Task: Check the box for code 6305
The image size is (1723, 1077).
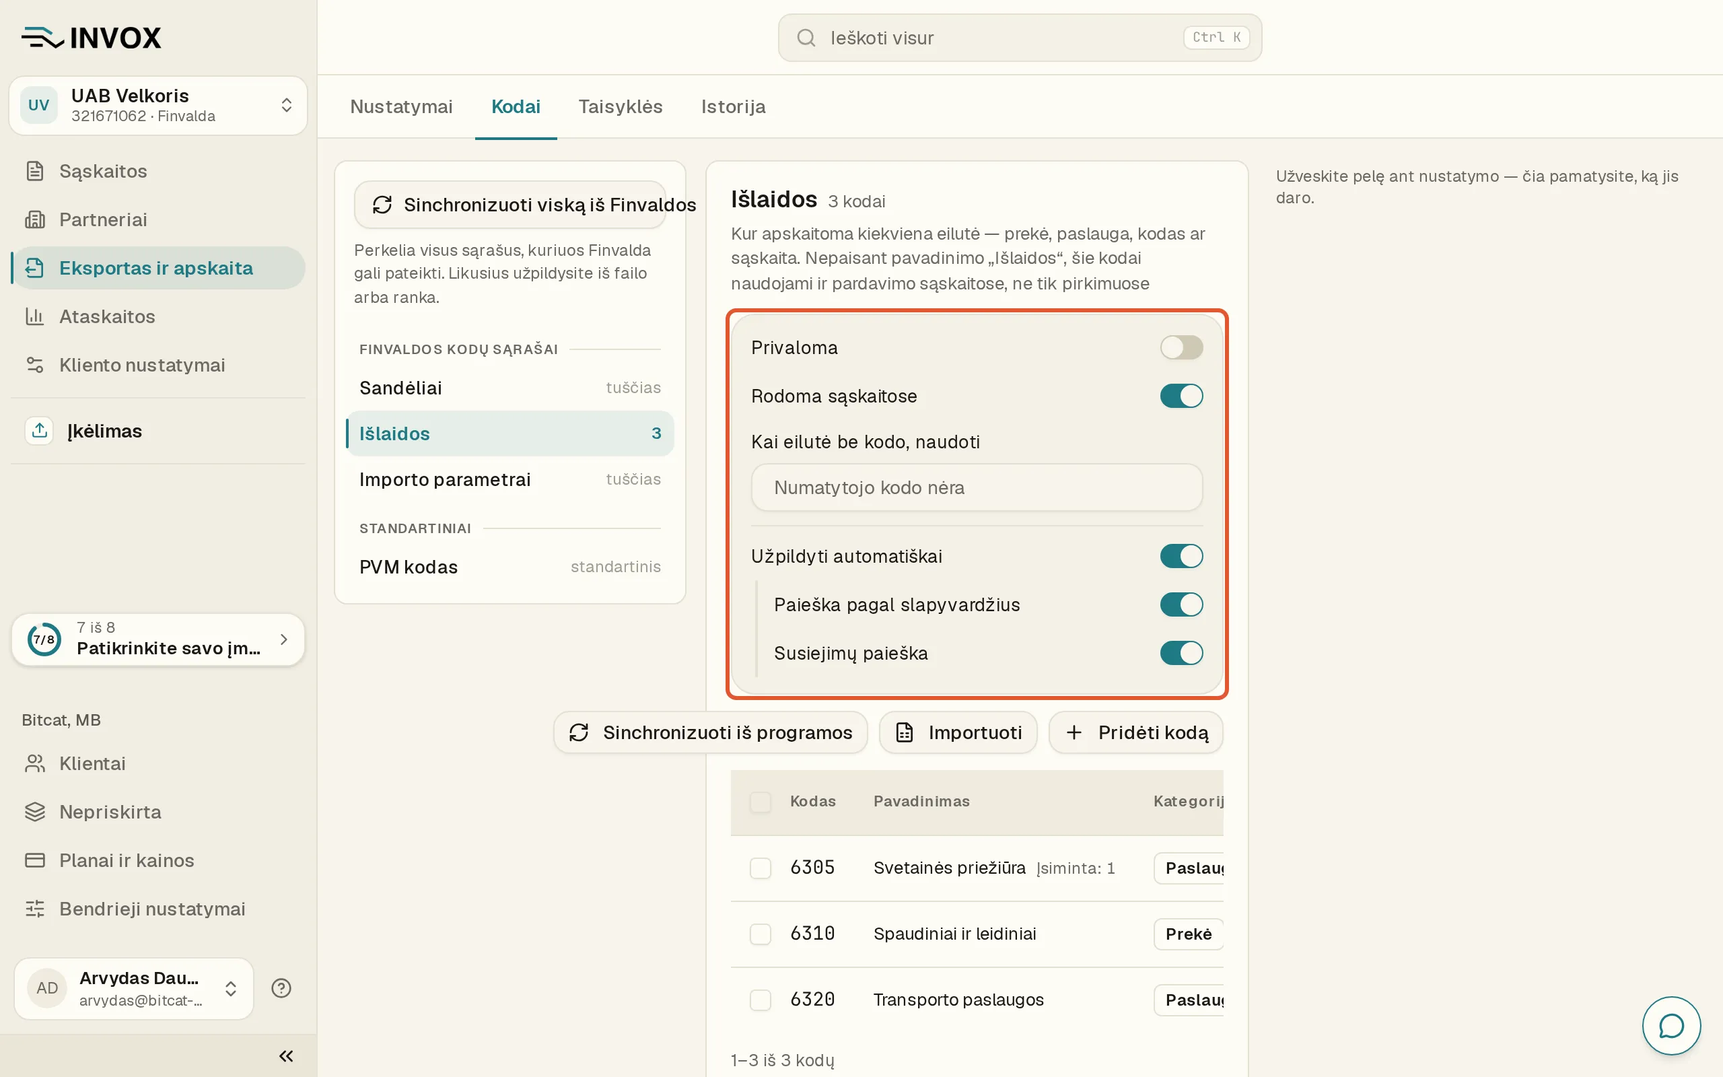Action: click(761, 868)
